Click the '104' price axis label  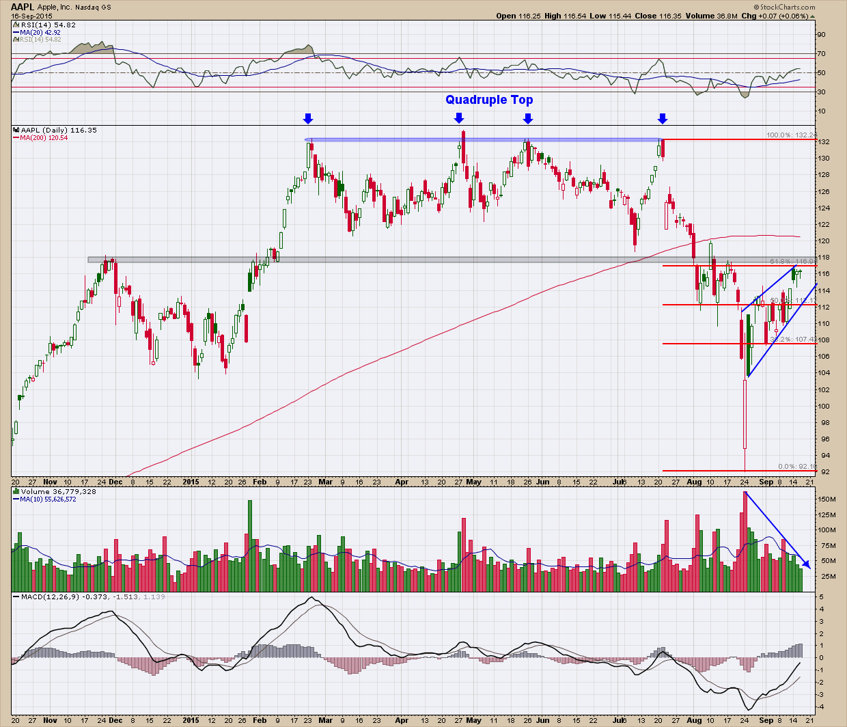tap(824, 373)
